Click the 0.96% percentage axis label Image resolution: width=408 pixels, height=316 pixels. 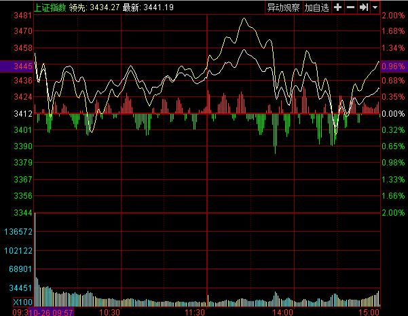click(x=392, y=66)
